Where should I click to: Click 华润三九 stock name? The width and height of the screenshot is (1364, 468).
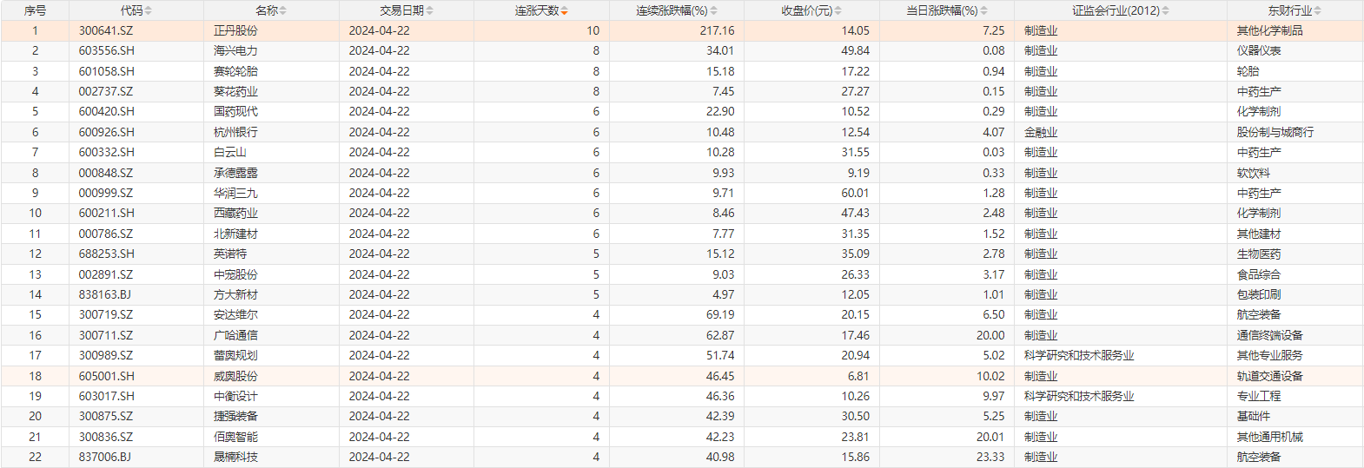(x=235, y=193)
